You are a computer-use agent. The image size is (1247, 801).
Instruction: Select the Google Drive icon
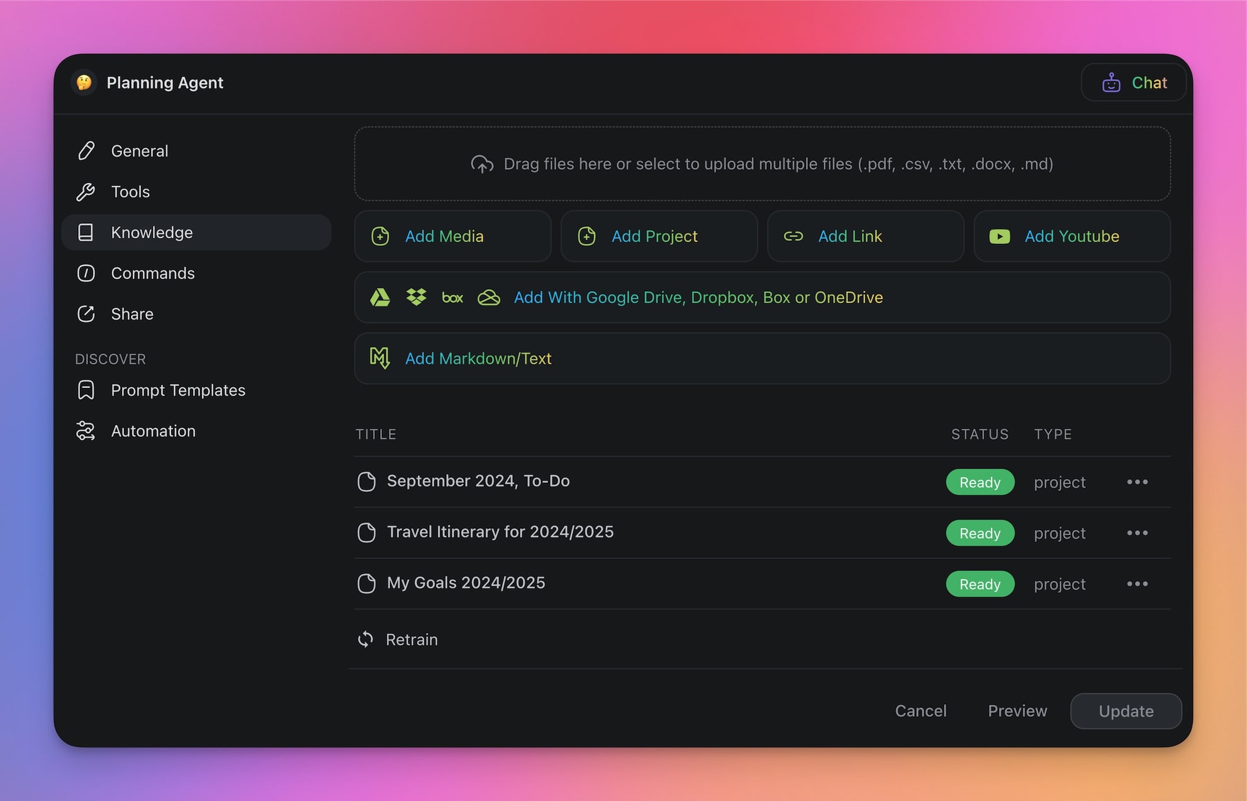[x=381, y=297]
